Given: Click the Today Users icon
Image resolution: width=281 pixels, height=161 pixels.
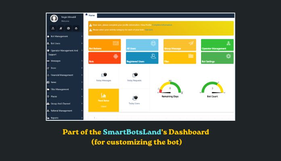Looking at the screenshot, I should [135, 98].
